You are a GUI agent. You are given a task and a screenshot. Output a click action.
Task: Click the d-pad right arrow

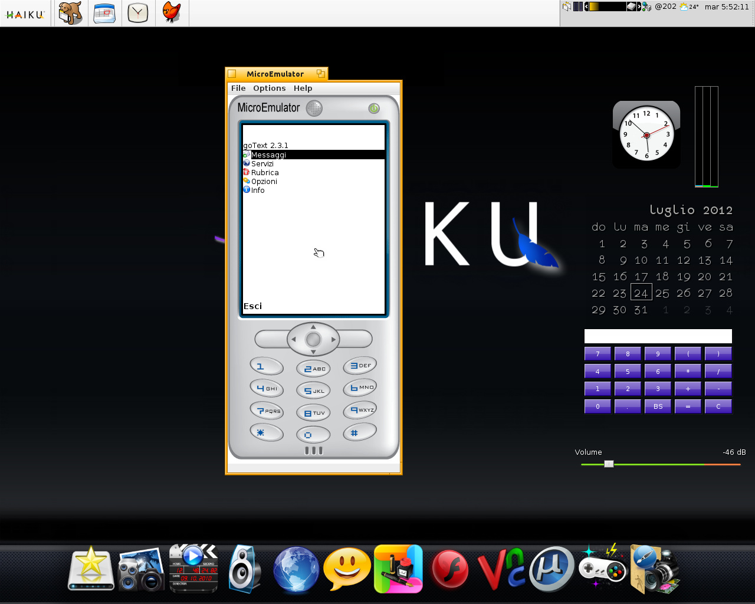333,340
